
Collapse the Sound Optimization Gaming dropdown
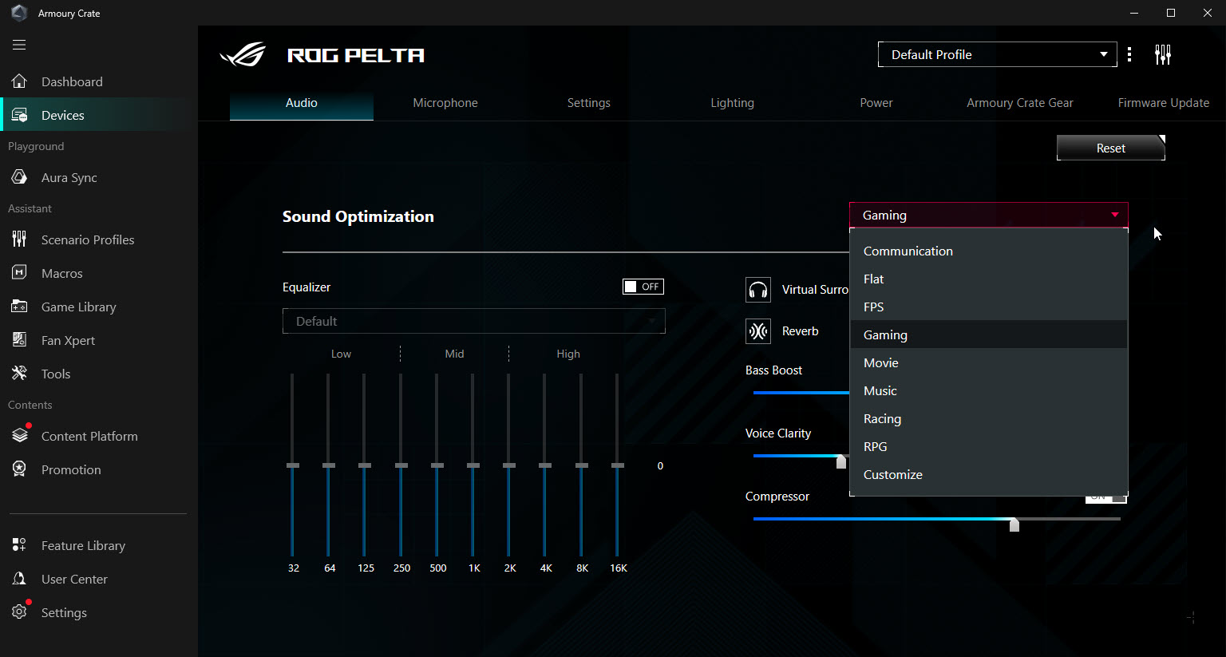coord(989,216)
